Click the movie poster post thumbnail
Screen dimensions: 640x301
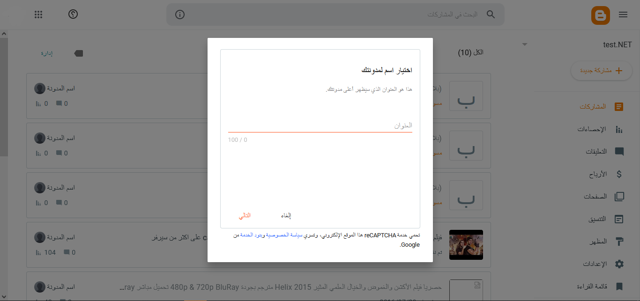466,245
